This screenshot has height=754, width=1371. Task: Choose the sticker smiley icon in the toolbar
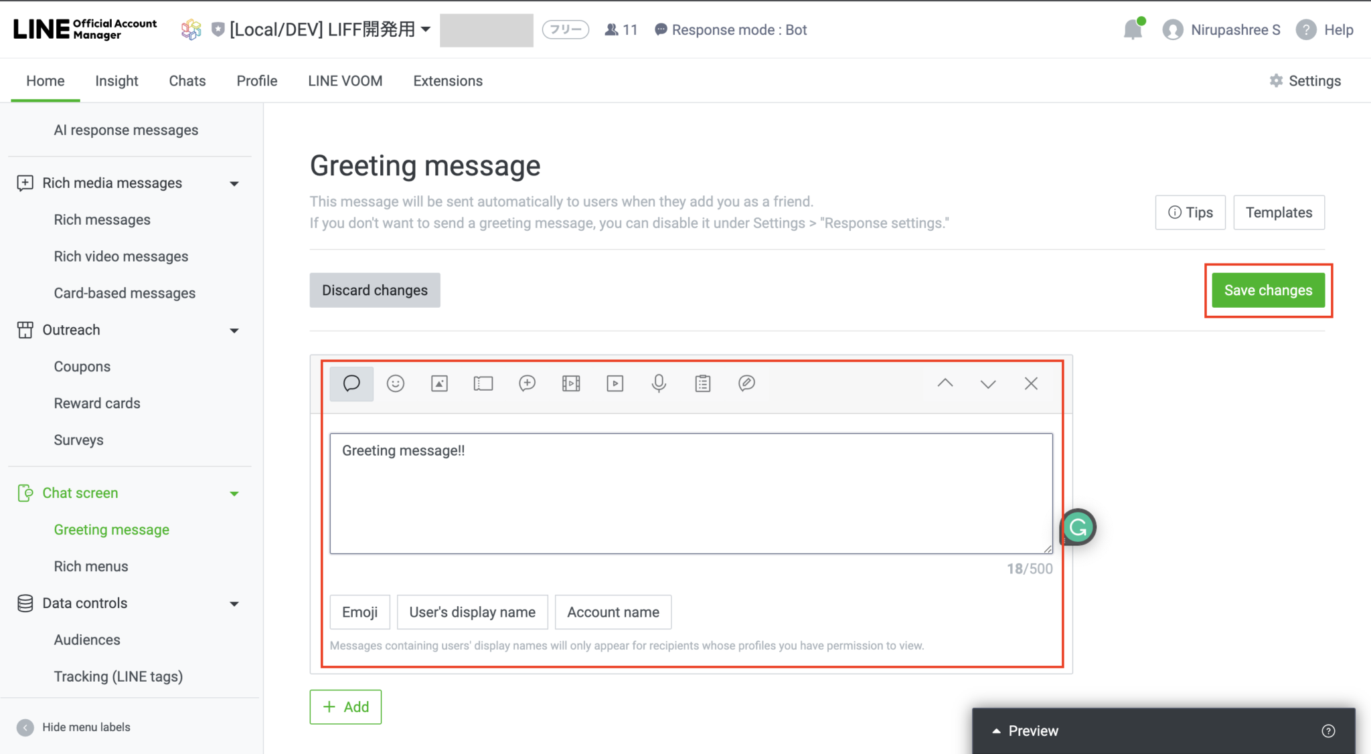pos(396,383)
